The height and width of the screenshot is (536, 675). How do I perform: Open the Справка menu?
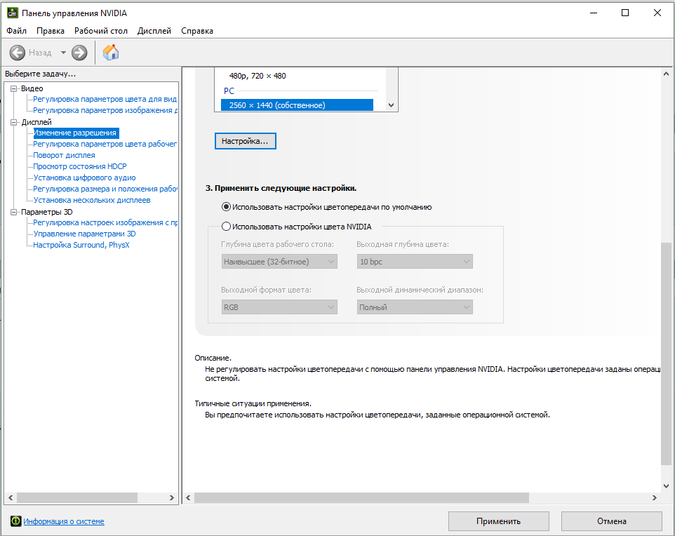pyautogui.click(x=197, y=31)
